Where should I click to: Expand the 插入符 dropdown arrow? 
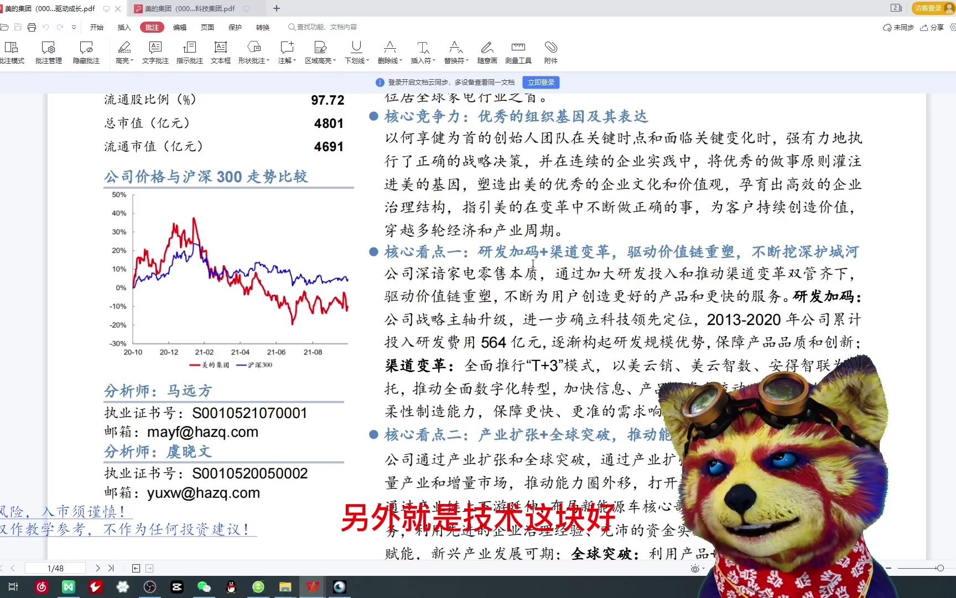point(434,61)
